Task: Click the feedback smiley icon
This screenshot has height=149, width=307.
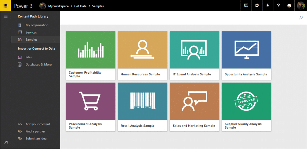Action: pyautogui.click(x=289, y=5)
